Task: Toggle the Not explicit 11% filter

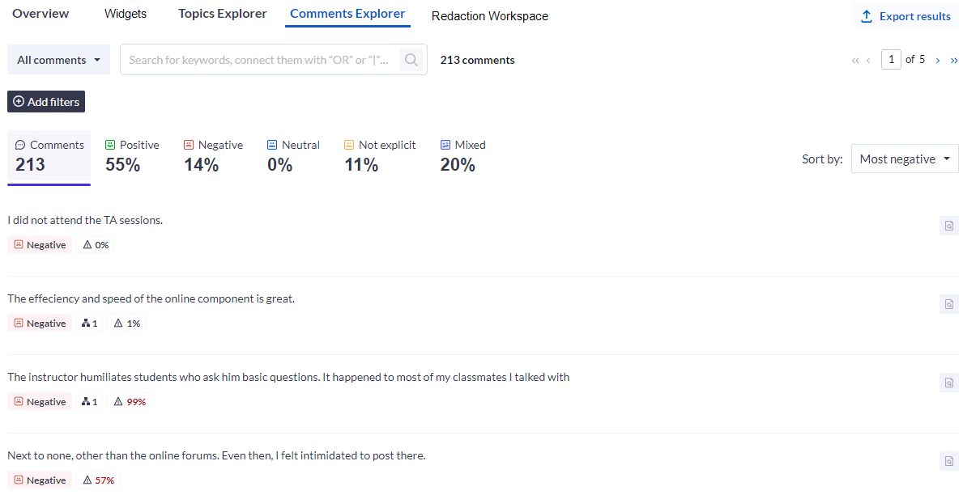Action: tap(380, 154)
